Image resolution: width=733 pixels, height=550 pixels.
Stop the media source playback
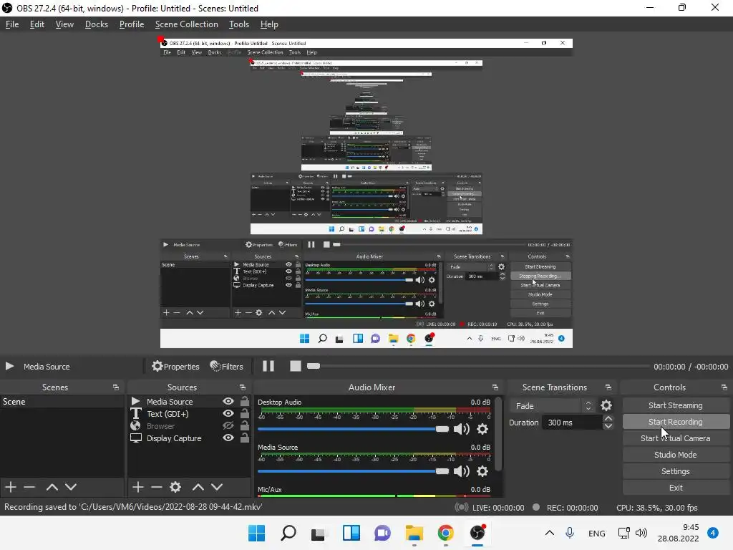click(x=296, y=366)
